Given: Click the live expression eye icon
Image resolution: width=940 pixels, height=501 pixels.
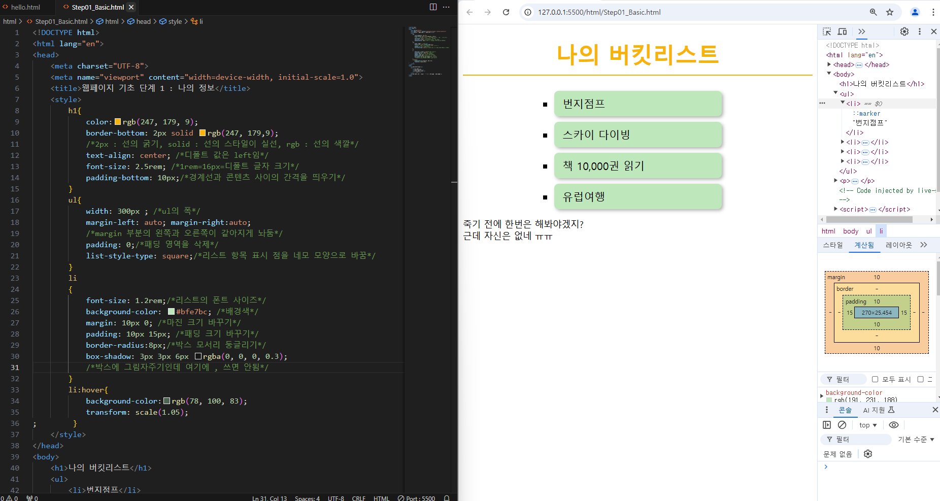Looking at the screenshot, I should click(894, 425).
